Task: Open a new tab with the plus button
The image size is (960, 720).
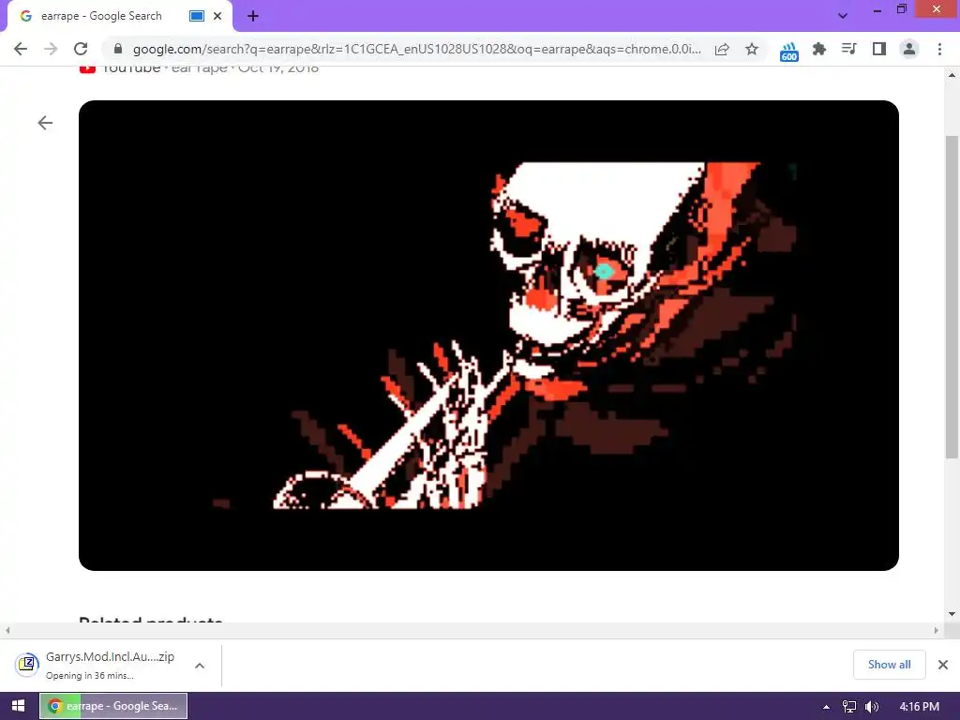Action: pyautogui.click(x=253, y=17)
